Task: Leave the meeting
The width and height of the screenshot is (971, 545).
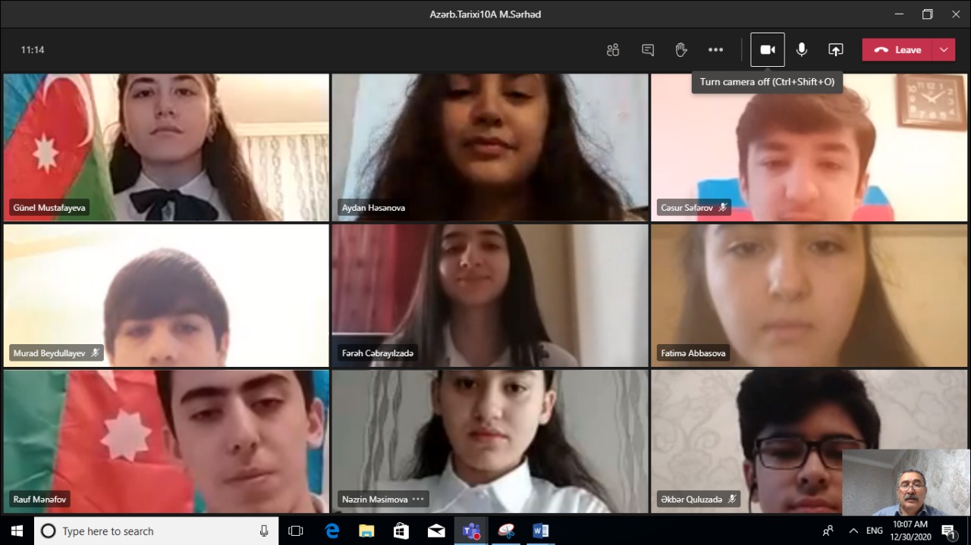Action: [x=897, y=50]
